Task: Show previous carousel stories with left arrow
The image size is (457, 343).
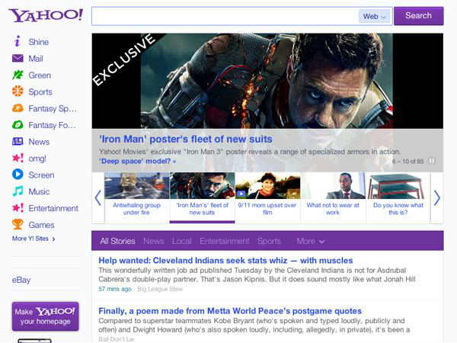Action: (98, 197)
